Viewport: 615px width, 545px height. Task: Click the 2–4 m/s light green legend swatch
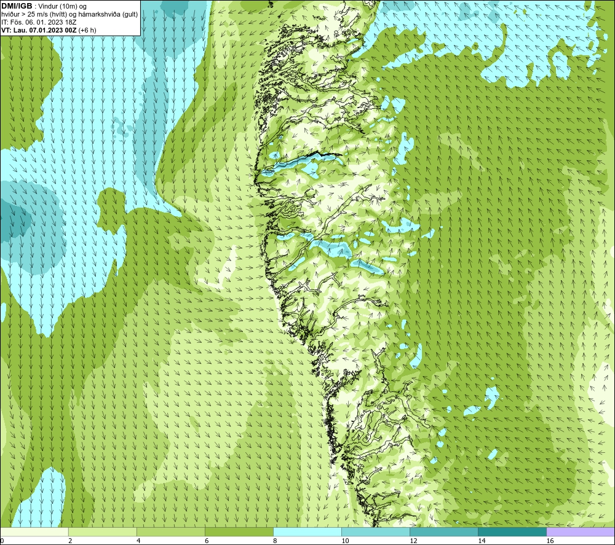(x=102, y=531)
